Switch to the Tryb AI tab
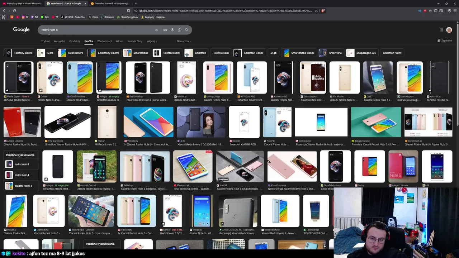Image resolution: width=459 pixels, height=258 pixels. [x=45, y=41]
